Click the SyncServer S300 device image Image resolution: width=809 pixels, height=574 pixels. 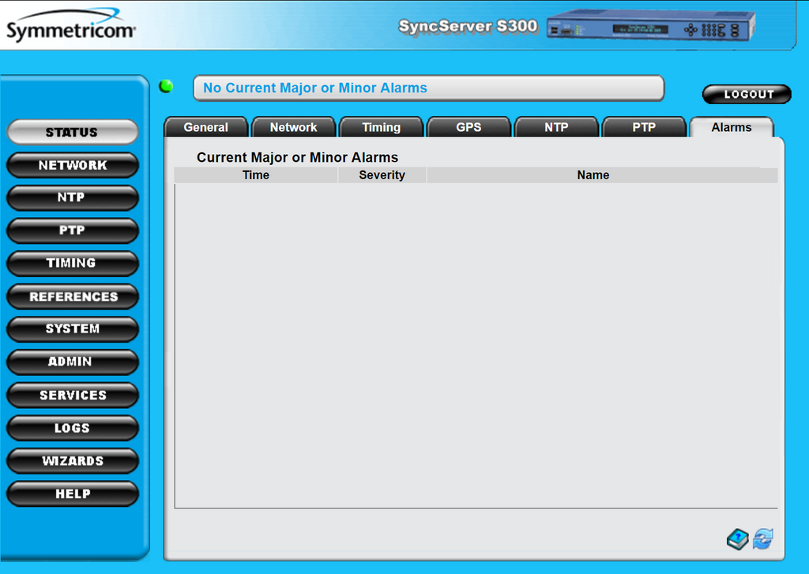650,26
